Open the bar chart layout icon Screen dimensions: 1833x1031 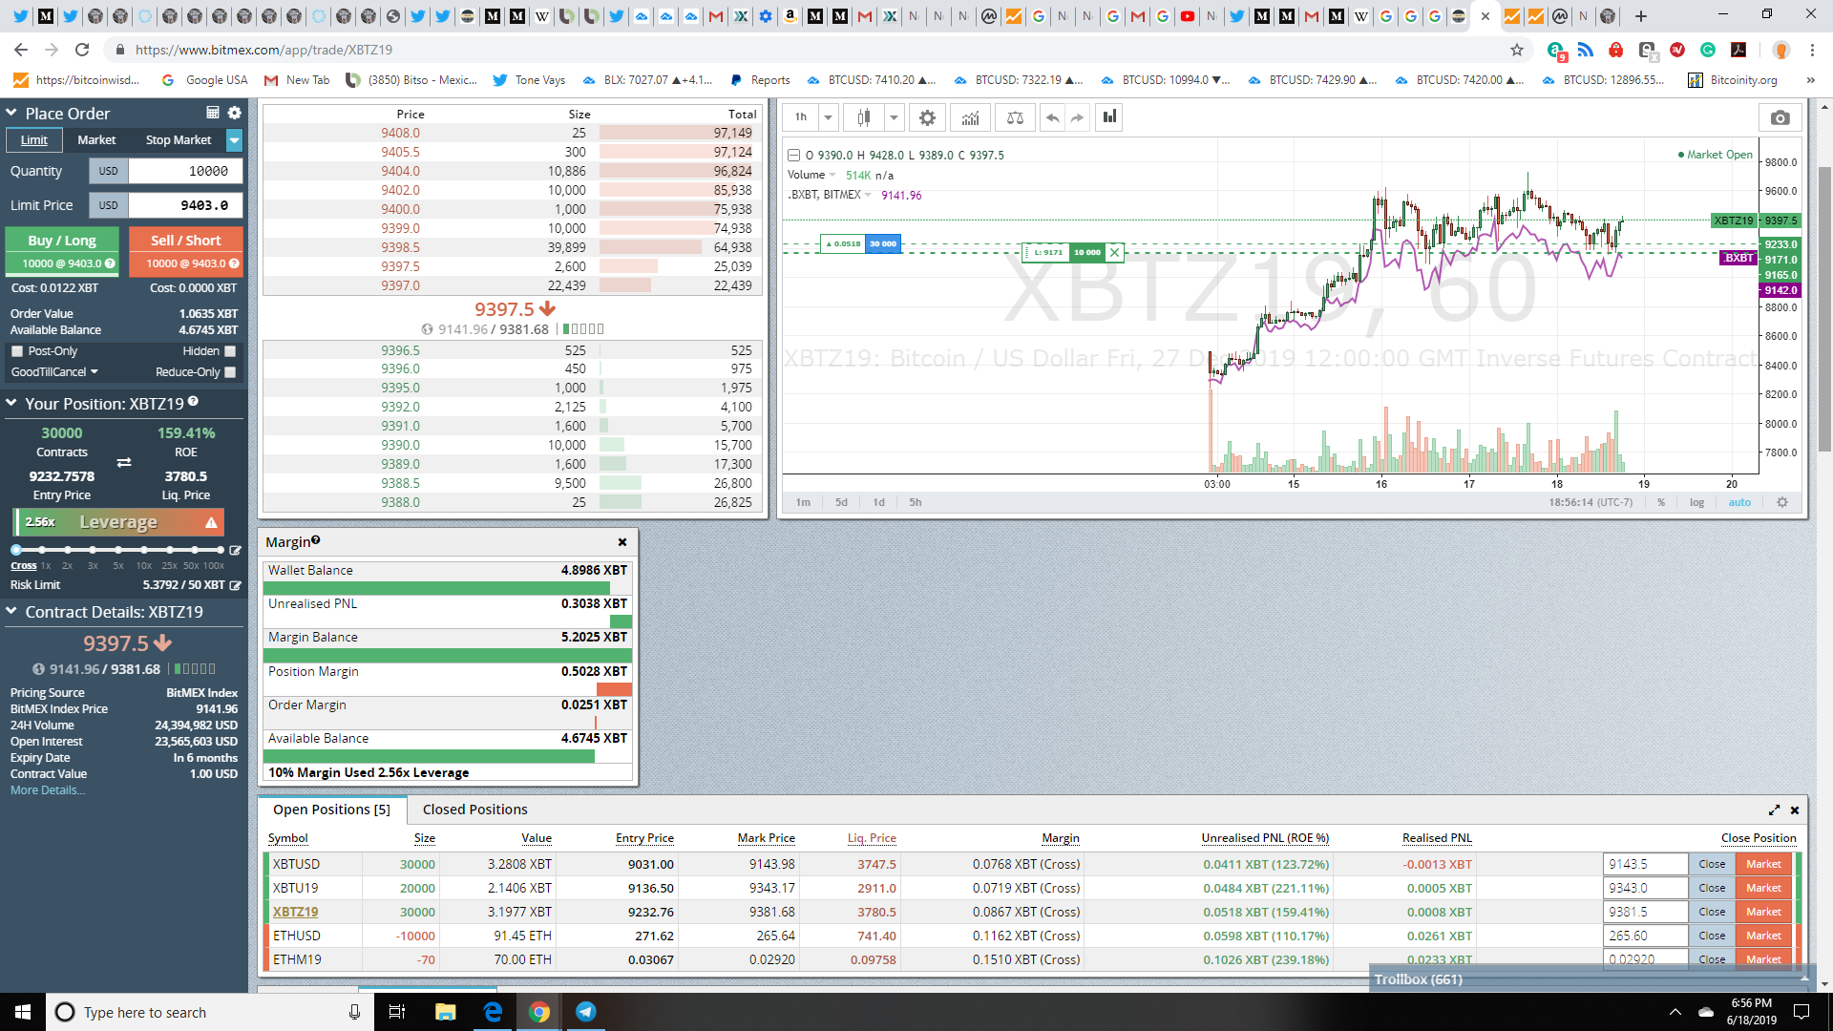tap(1109, 116)
